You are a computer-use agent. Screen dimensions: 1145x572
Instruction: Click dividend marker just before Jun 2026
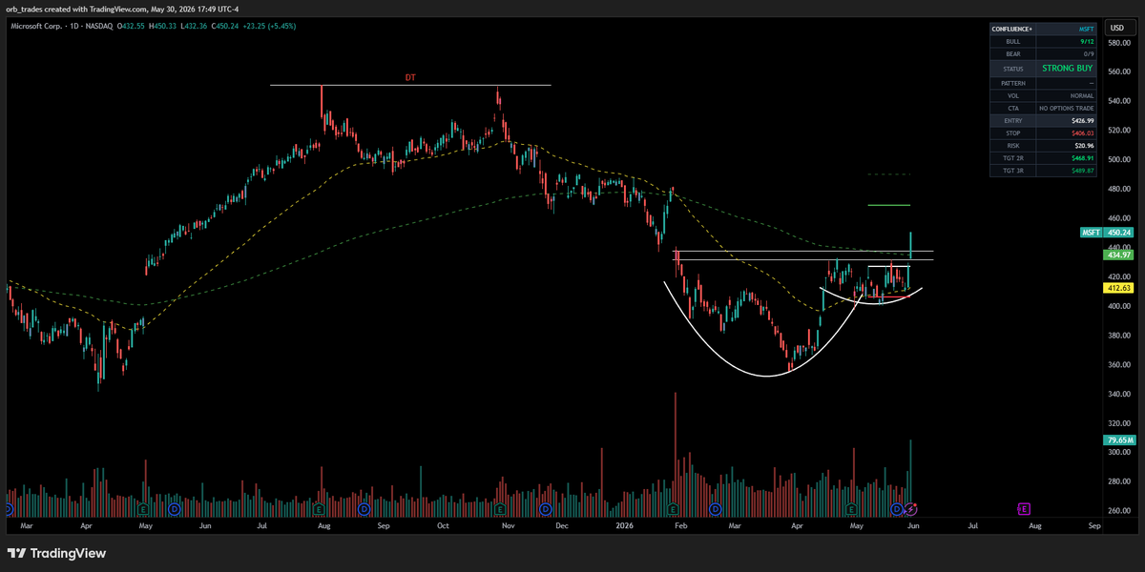tap(897, 508)
